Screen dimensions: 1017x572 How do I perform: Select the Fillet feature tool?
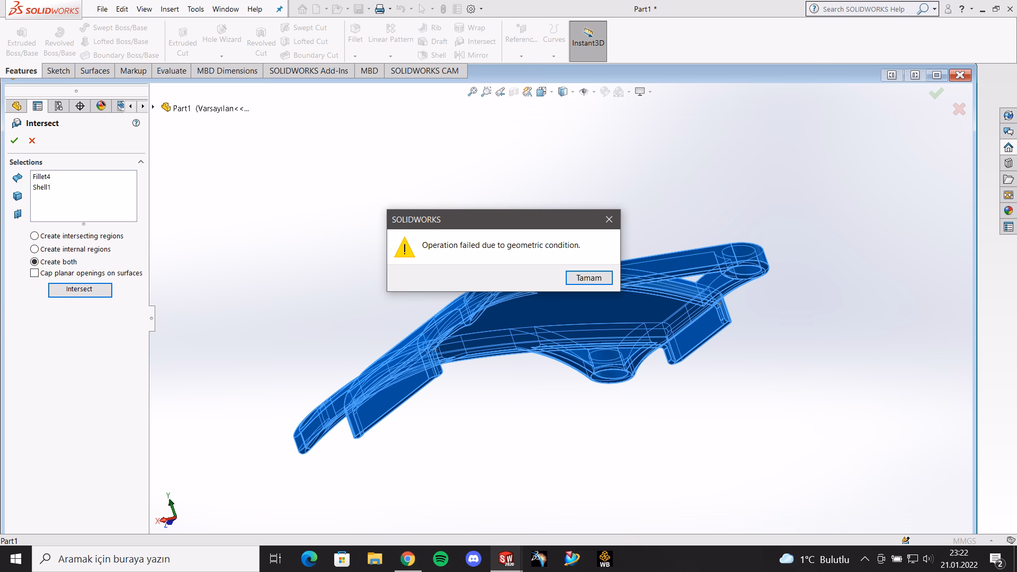coord(355,34)
